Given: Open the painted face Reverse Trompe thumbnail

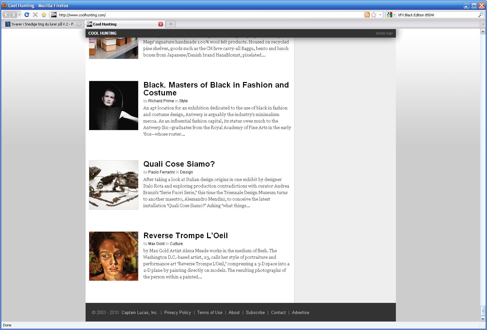Looking at the screenshot, I should coord(114,256).
